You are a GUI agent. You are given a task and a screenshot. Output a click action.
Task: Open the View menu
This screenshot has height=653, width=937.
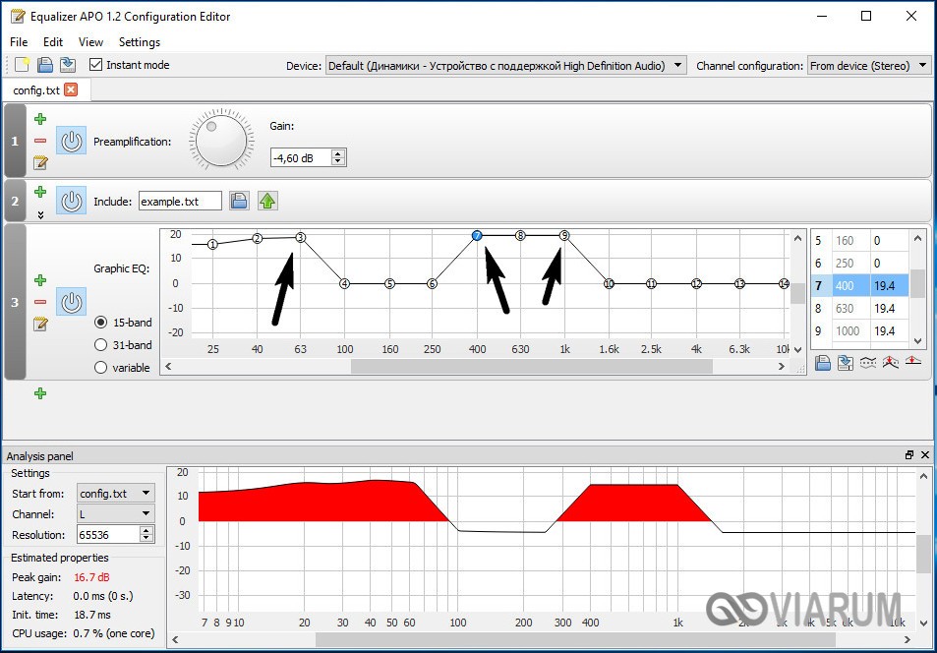coord(90,42)
